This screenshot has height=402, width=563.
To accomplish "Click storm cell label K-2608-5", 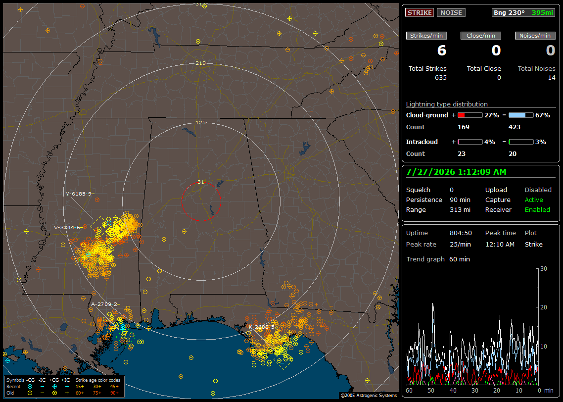I will point(262,327).
